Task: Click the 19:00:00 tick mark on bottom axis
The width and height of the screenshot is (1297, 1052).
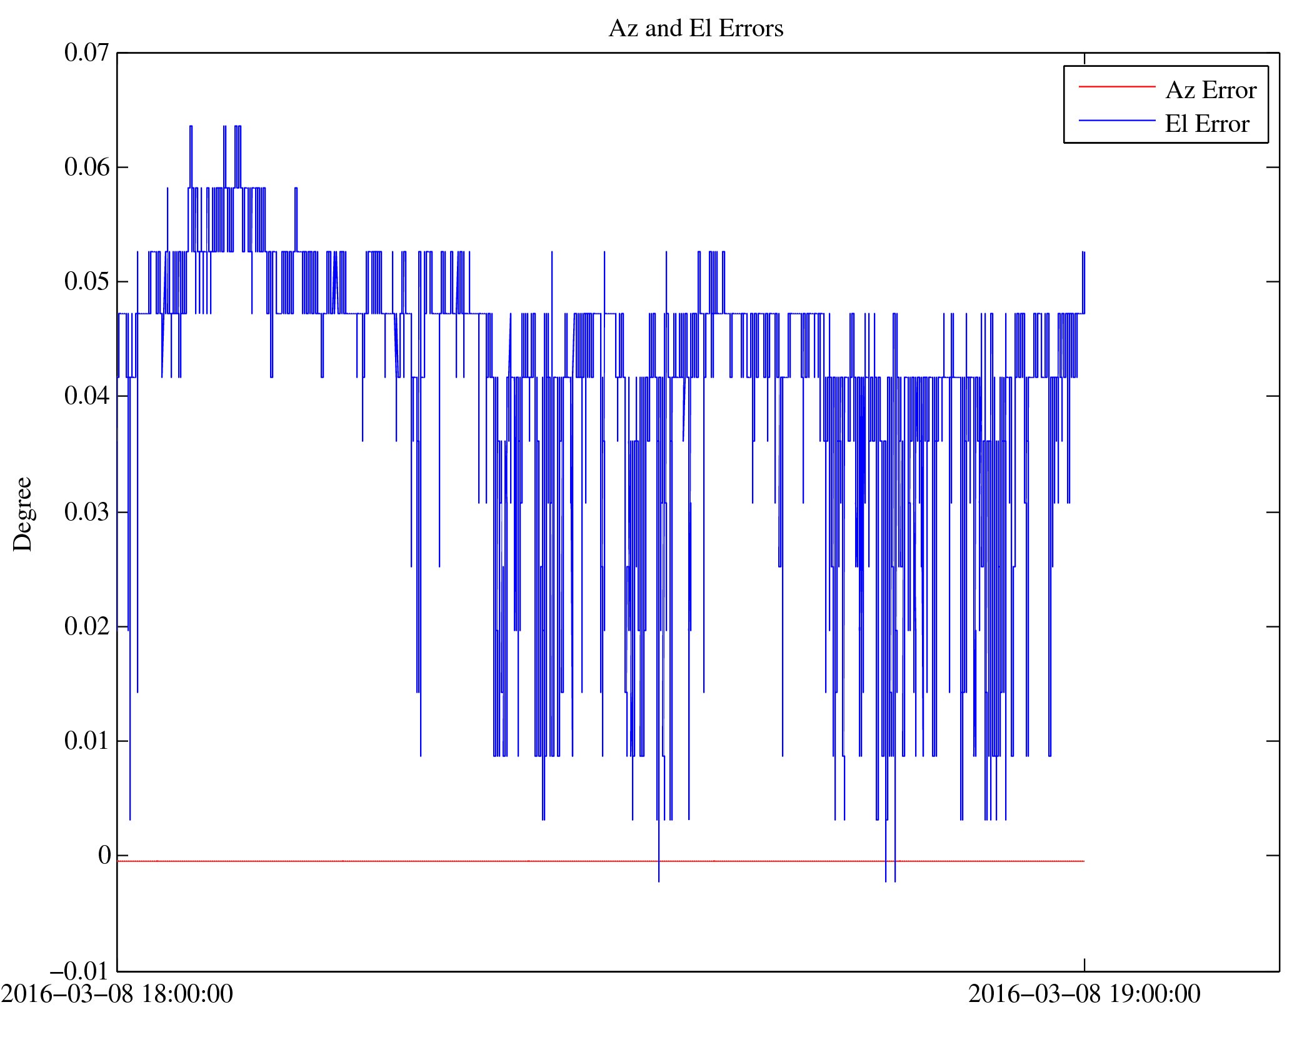Action: (x=1084, y=964)
